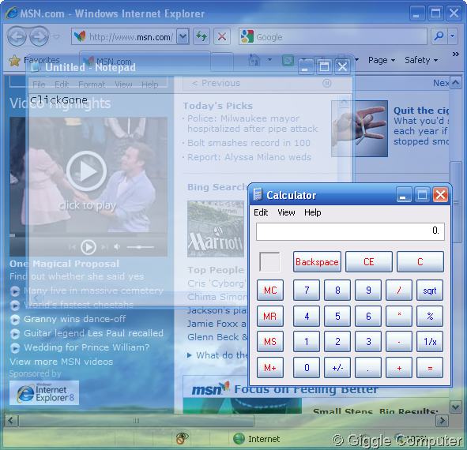Click 'View more MSN videos' link
The height and width of the screenshot is (450, 467).
61,362
